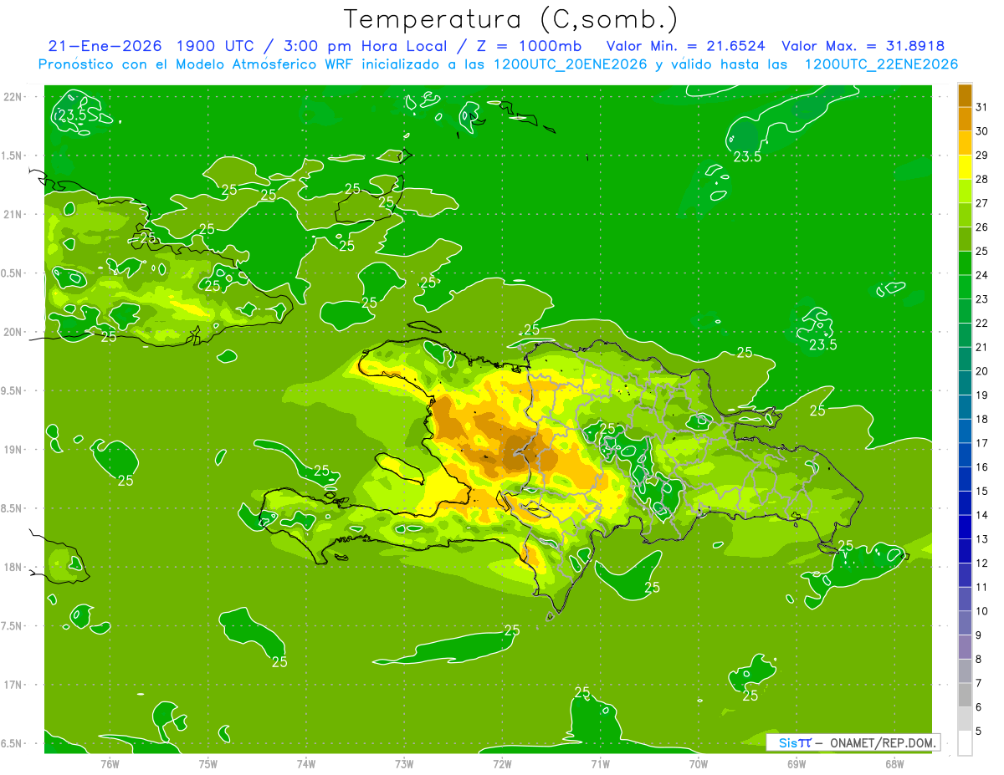Click legend value '31' on color scale

coord(982,107)
